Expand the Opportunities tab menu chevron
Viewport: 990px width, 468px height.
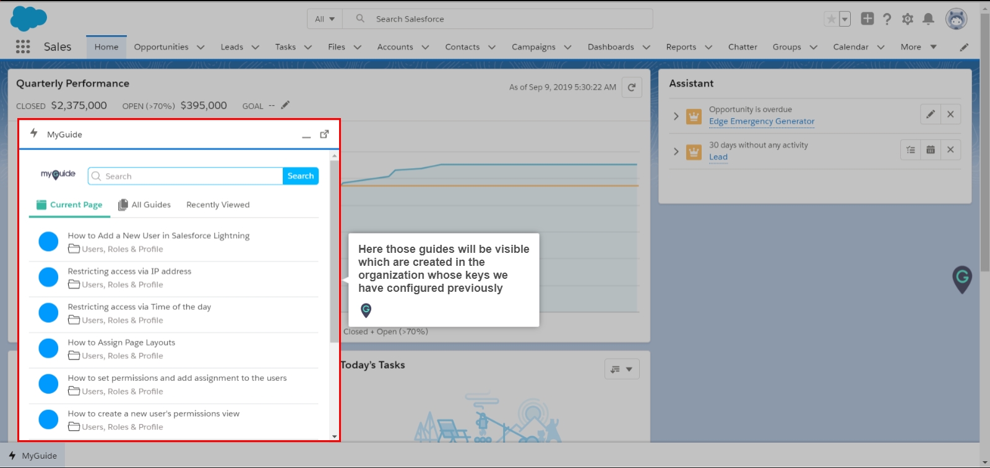coord(200,47)
